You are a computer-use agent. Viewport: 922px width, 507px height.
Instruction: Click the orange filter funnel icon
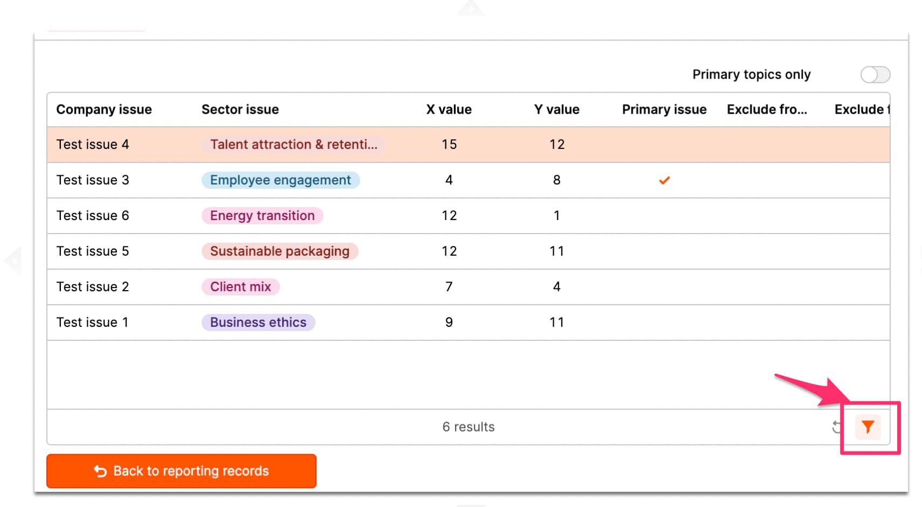click(867, 427)
